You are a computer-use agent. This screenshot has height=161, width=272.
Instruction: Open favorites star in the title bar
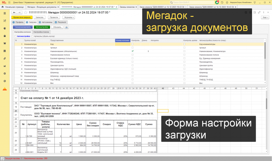point(227,2)
